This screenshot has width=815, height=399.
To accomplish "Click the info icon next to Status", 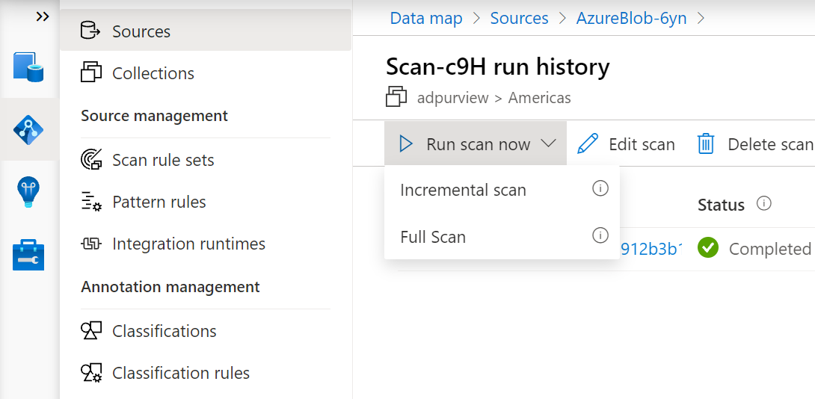I will pos(763,203).
